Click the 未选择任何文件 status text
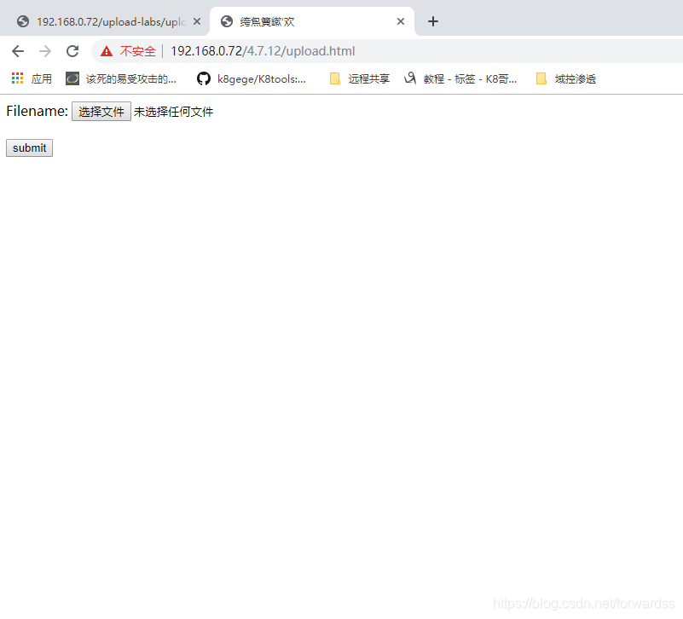This screenshot has height=619, width=683. [x=173, y=112]
